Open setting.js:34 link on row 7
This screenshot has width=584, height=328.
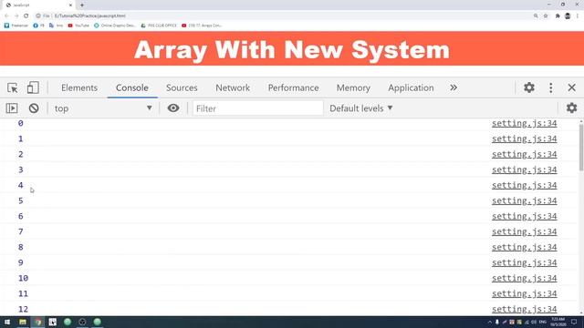(525, 231)
